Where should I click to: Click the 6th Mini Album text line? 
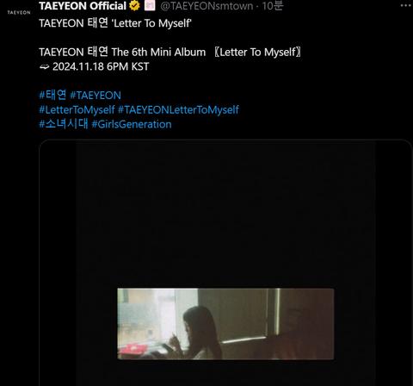tap(170, 53)
